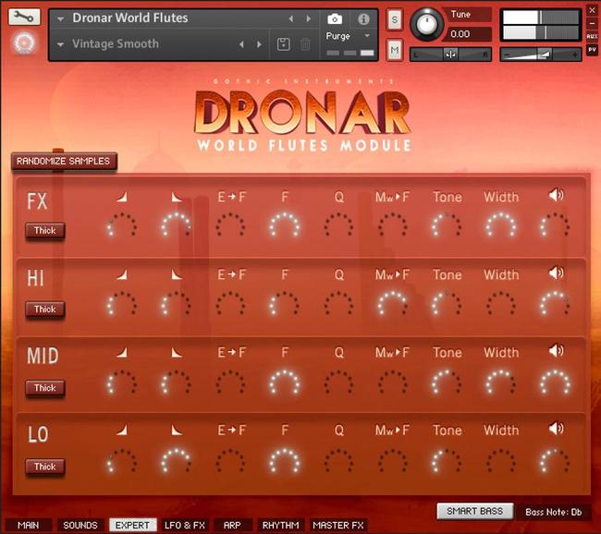Toggle the PV button
Screen dimensions: 601x534
[592, 49]
